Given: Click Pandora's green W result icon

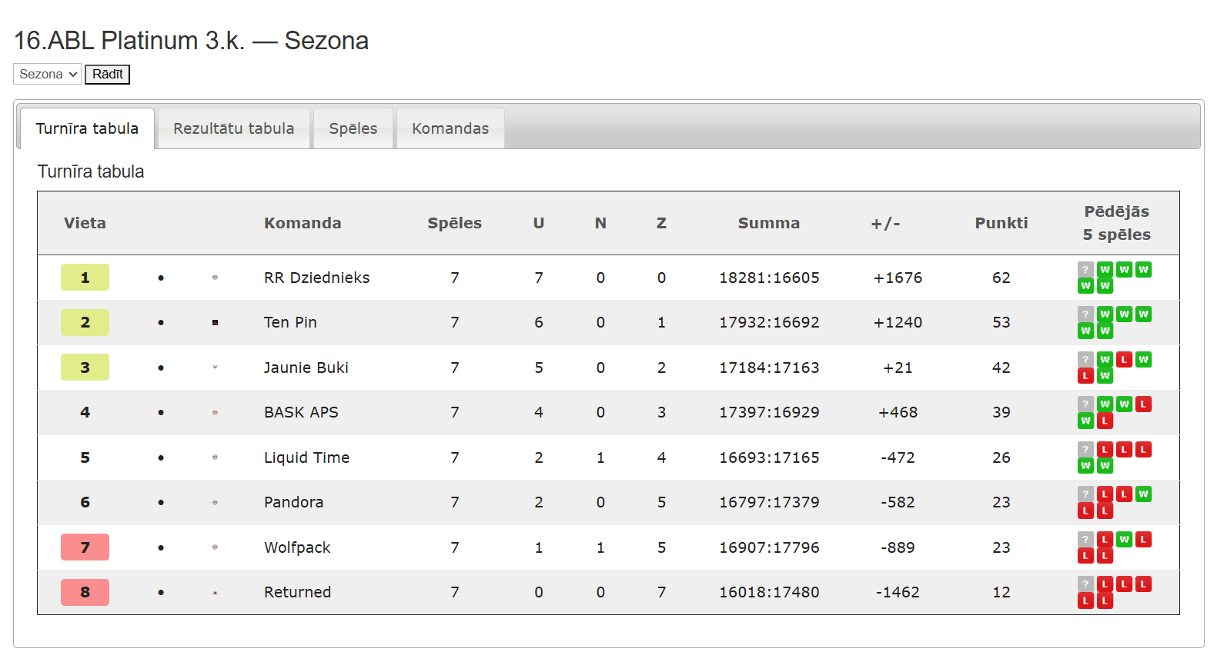Looking at the screenshot, I should click(x=1143, y=494).
